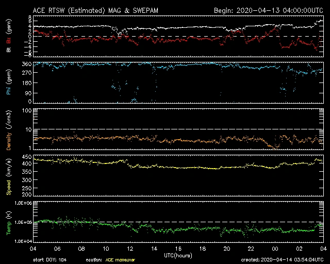The height and width of the screenshot is (264, 330).
Task: Click the UTC(hours) x-axis title
Action: 177,255
